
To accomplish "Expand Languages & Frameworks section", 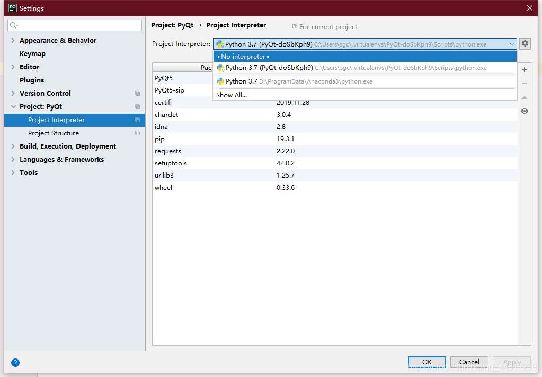I will [x=13, y=159].
